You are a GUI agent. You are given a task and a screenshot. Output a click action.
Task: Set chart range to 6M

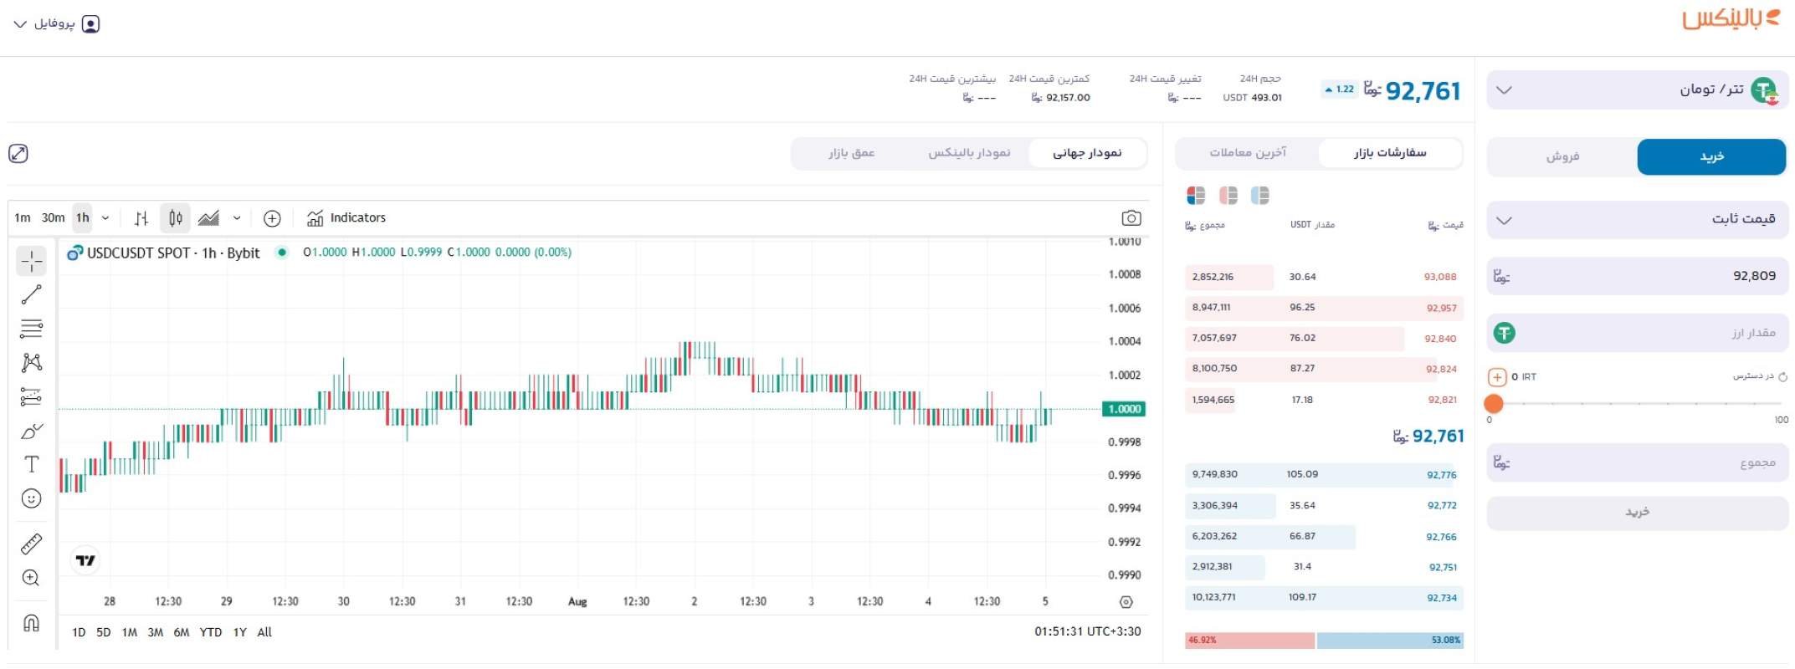point(182,633)
